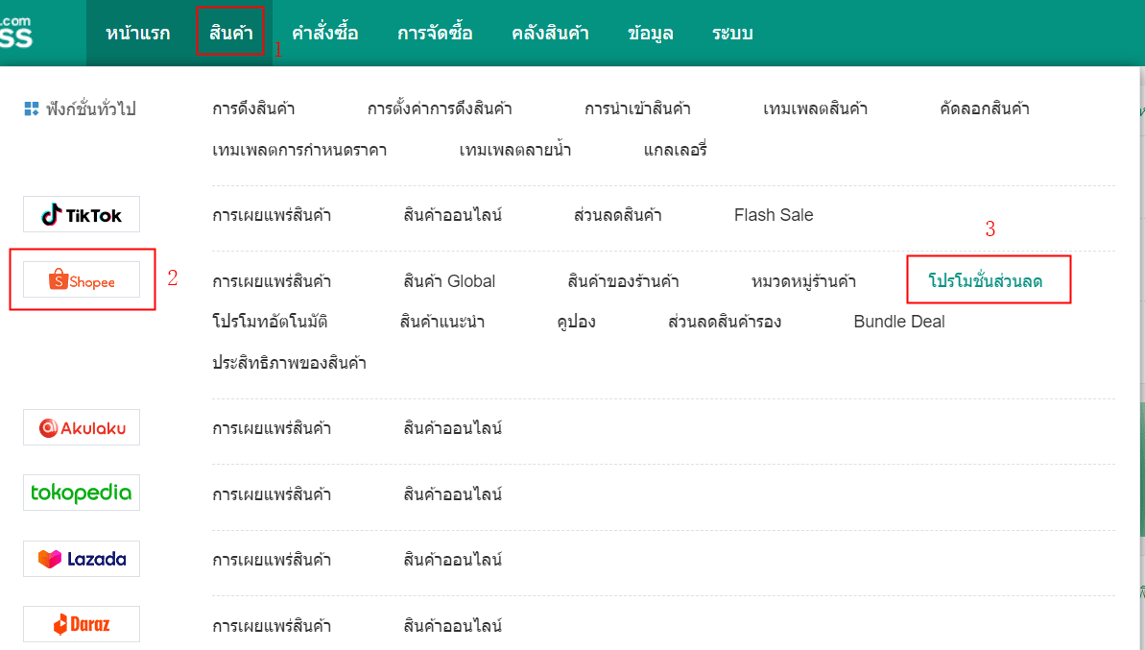Open Shopee โปรโมชั่นส่วนลด link
This screenshot has width=1145, height=650.
pyautogui.click(x=985, y=281)
